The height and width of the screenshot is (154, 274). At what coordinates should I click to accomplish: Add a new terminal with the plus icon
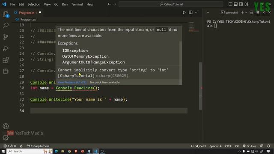242,12
